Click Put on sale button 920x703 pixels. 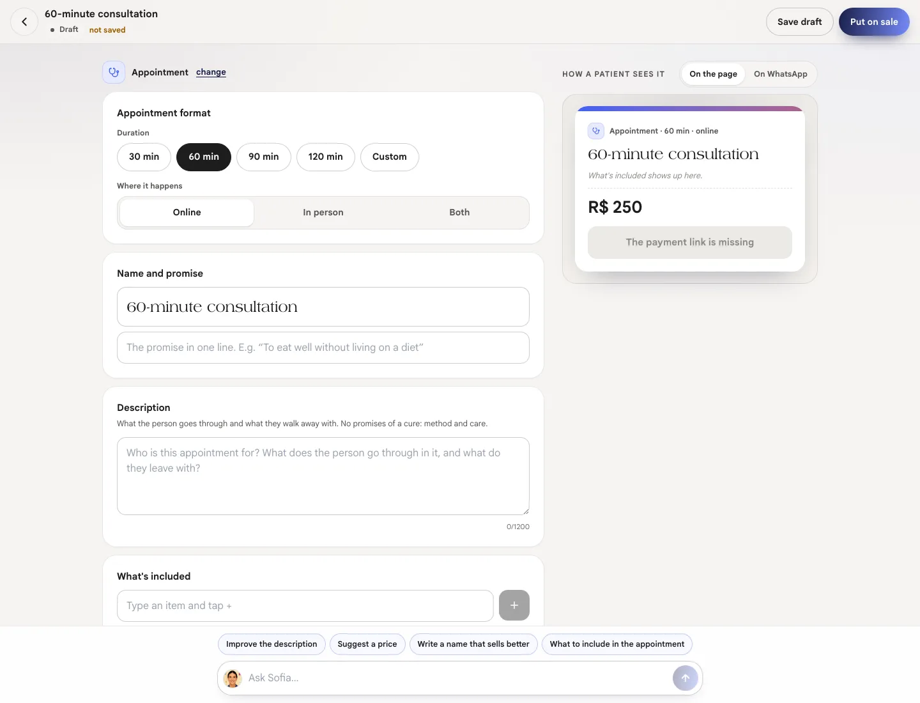coord(874,22)
